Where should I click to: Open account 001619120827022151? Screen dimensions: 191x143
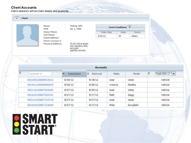40,95
